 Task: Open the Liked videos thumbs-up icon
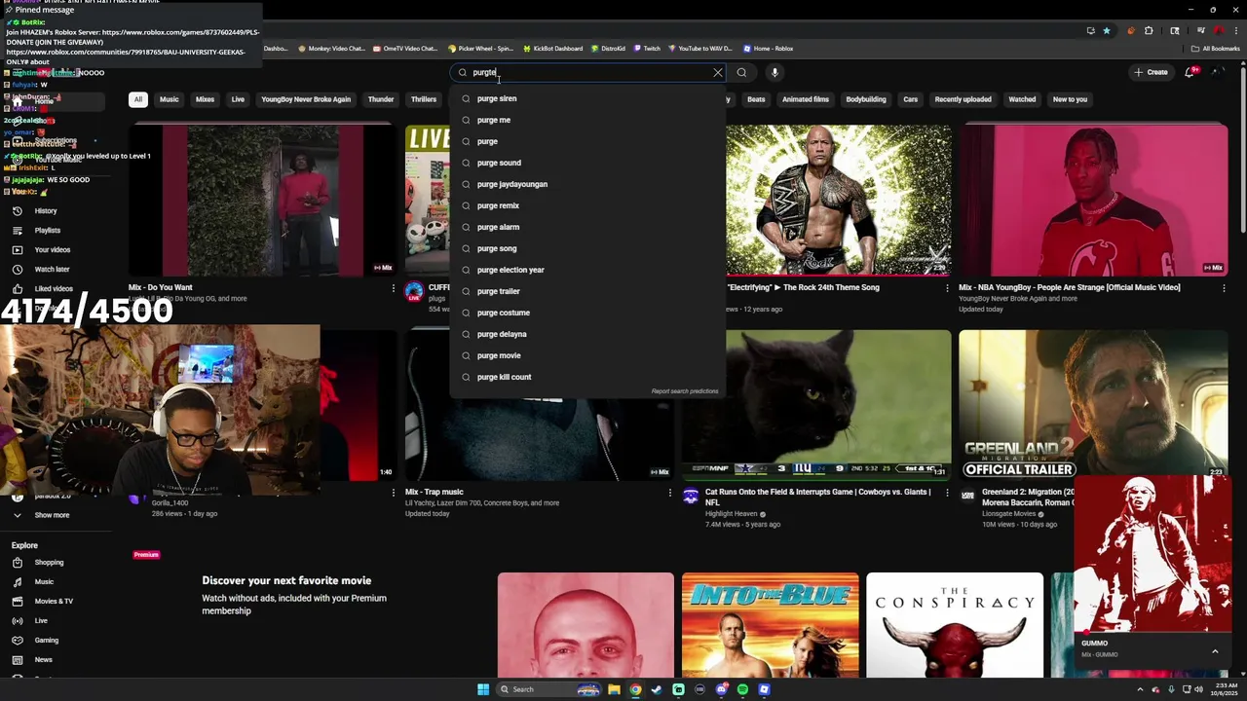[x=18, y=288]
